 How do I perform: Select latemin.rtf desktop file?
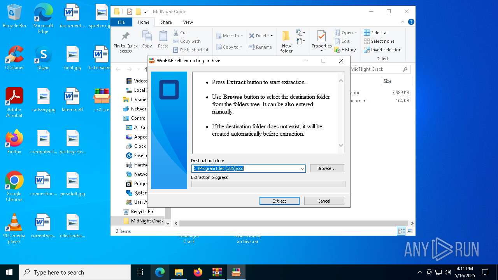(x=72, y=100)
